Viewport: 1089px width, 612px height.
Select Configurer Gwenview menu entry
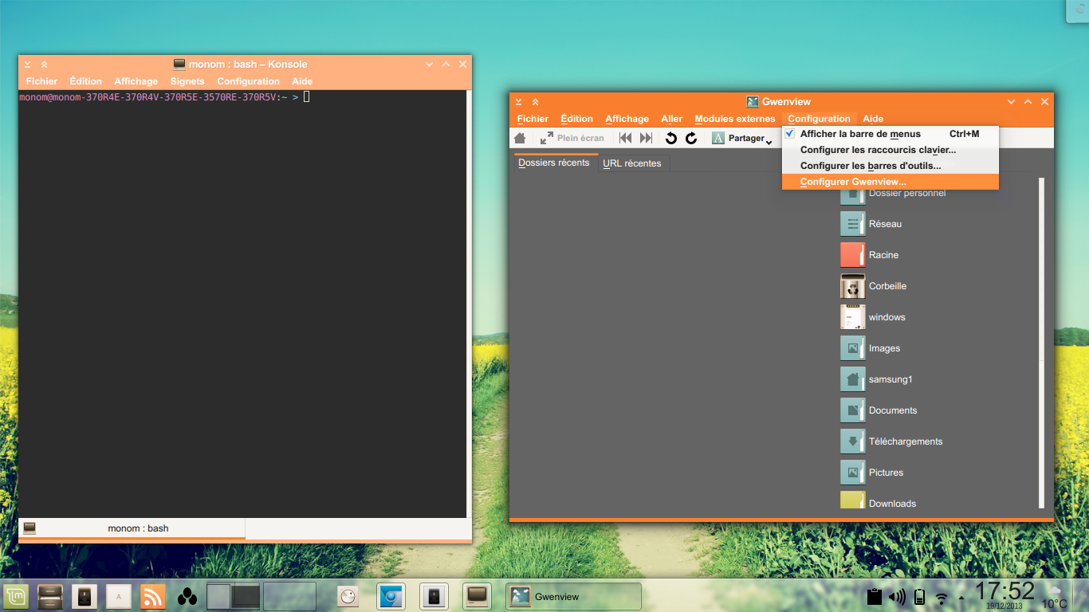click(x=890, y=182)
